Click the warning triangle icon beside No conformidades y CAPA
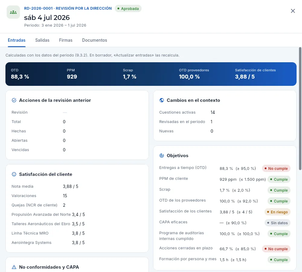302x272 pixels. pos(14,267)
